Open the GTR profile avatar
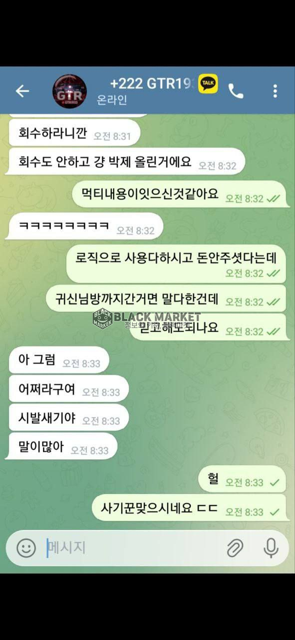This screenshot has height=640, width=295. (x=70, y=91)
